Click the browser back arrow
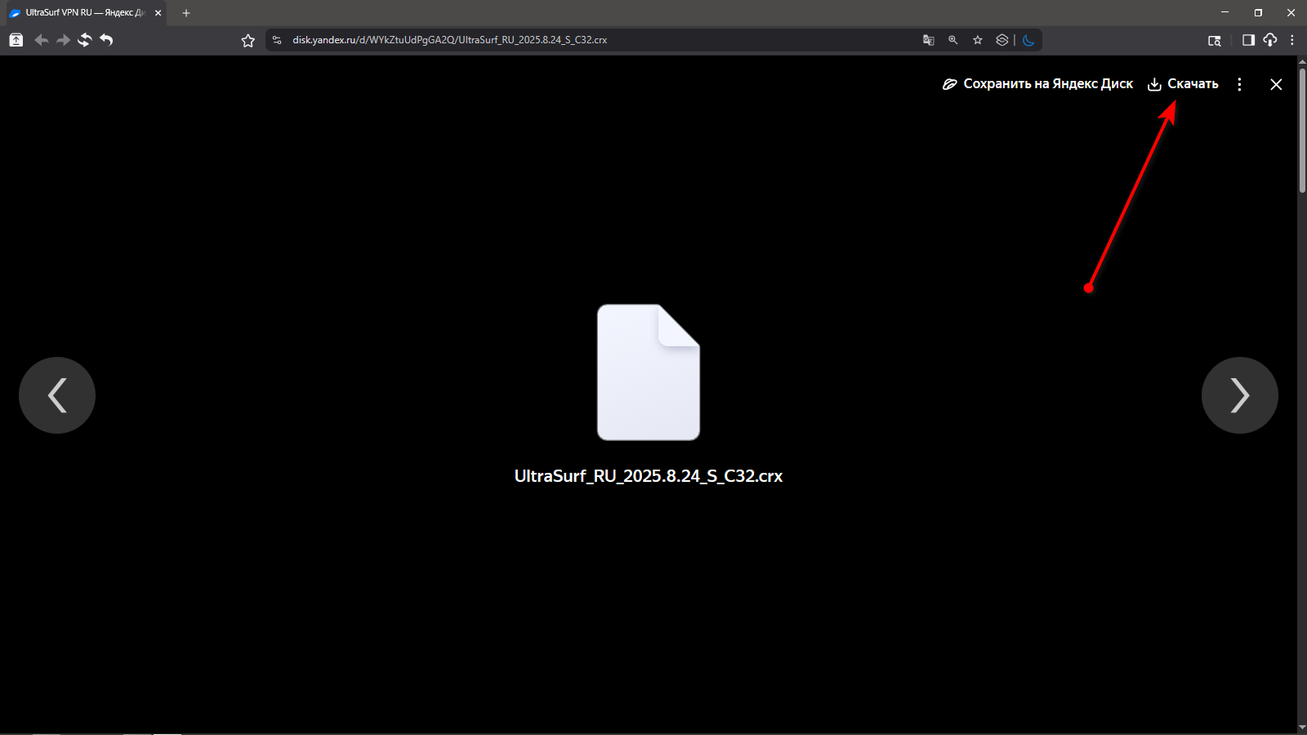The width and height of the screenshot is (1307, 735). (x=41, y=40)
